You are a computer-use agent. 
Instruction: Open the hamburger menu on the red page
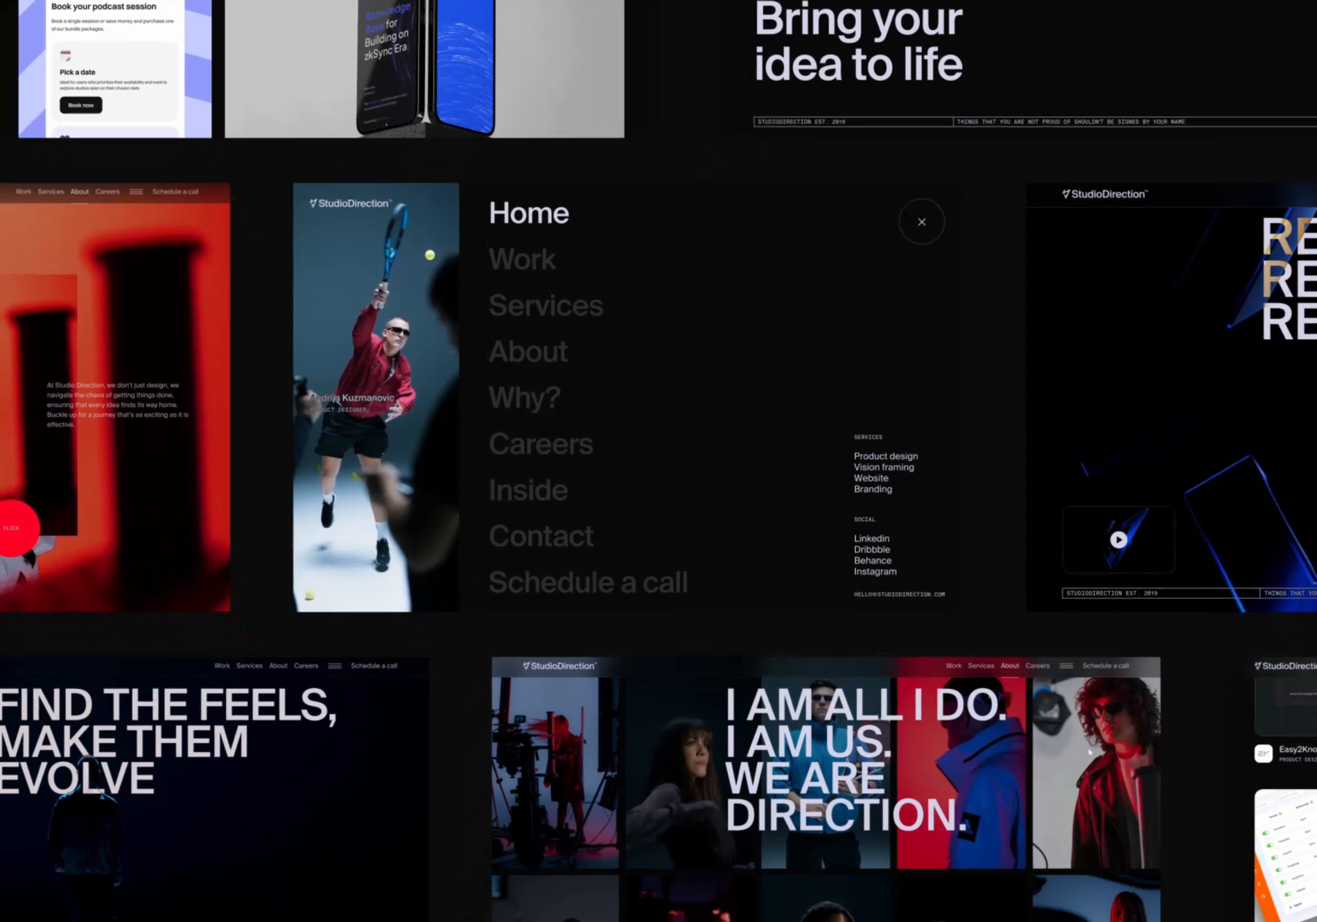137,191
